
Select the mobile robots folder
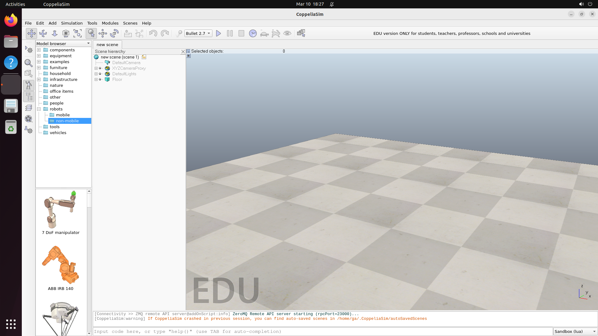pyautogui.click(x=63, y=115)
